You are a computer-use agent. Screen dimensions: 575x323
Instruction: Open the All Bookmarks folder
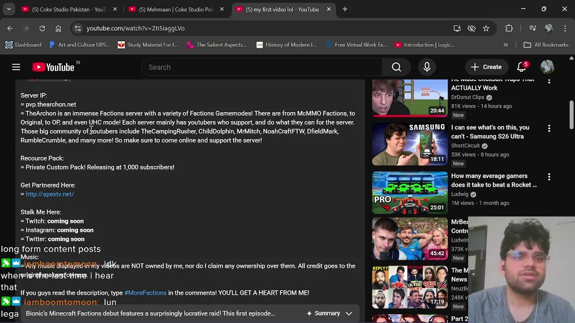tap(546, 45)
